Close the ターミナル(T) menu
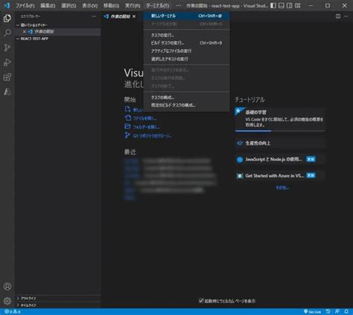Screen dimensions: 353x315 [x=157, y=5]
